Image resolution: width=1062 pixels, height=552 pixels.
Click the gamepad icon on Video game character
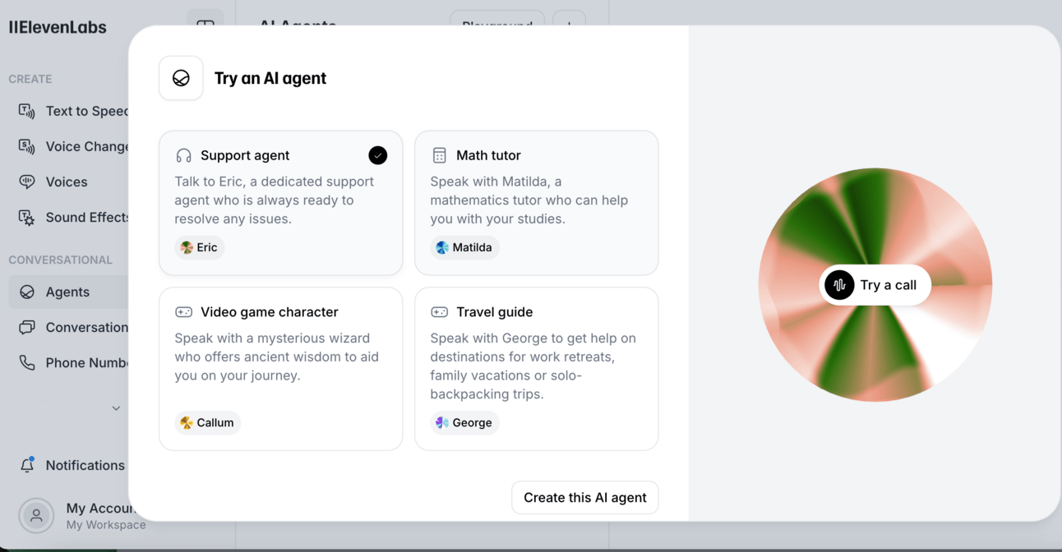click(183, 312)
